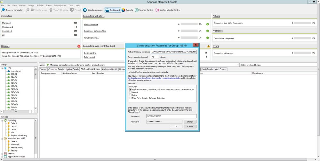Select the 2A345-64 group in tree

point(15,92)
